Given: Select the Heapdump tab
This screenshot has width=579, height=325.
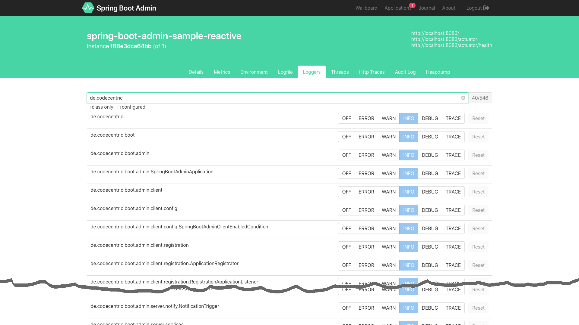Looking at the screenshot, I should click(x=438, y=72).
